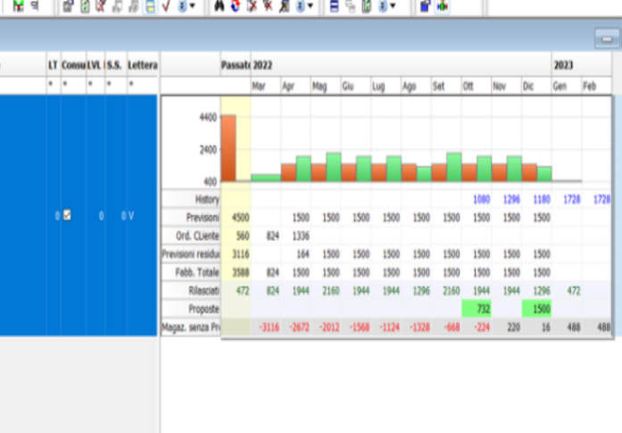Screen dimensions: 622x433
Task: Click the green grid icon at toolbar start
Action: (18, 5)
